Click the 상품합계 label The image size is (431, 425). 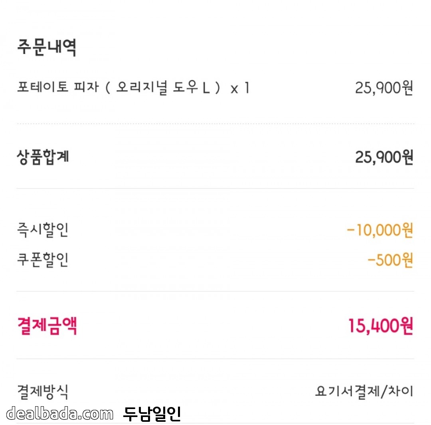(x=43, y=157)
